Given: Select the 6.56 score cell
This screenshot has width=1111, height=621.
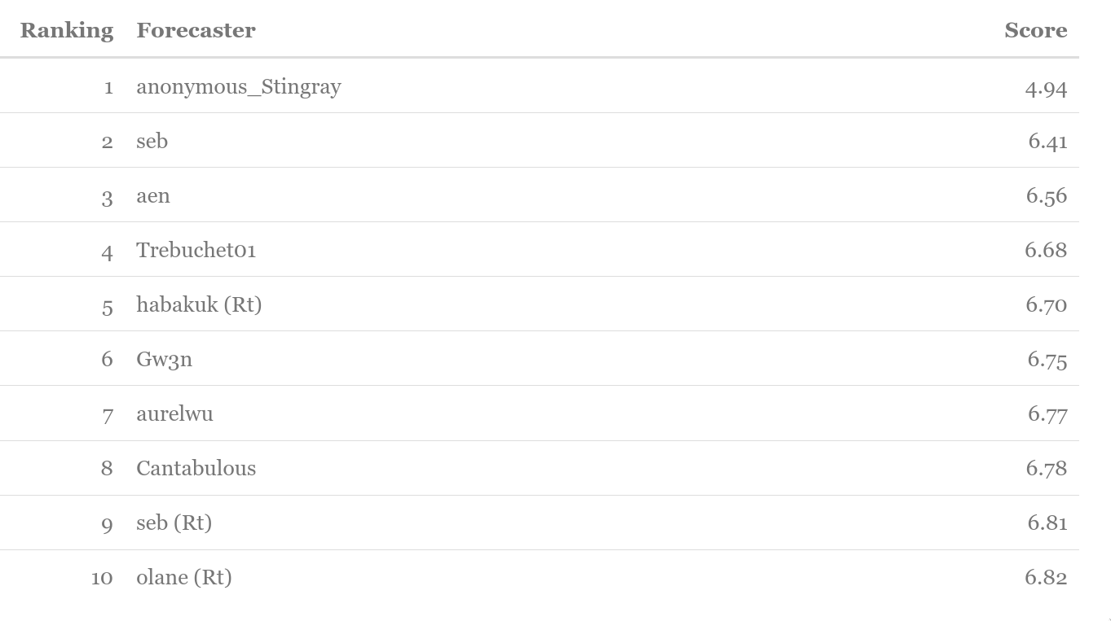Looking at the screenshot, I should point(1047,196).
